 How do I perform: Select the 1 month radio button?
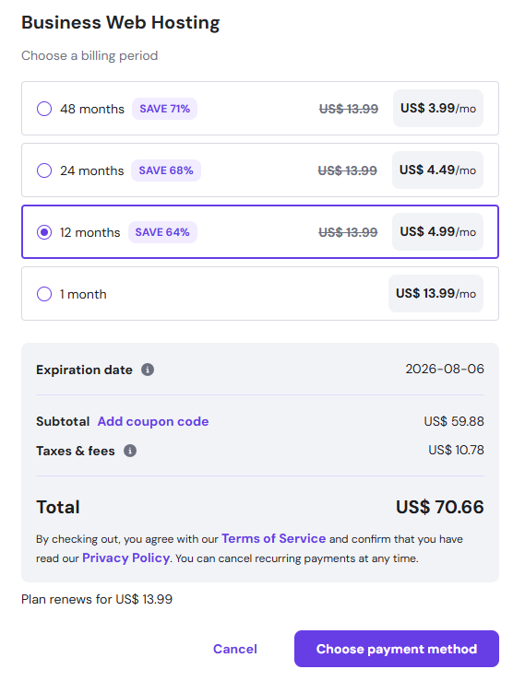44,294
